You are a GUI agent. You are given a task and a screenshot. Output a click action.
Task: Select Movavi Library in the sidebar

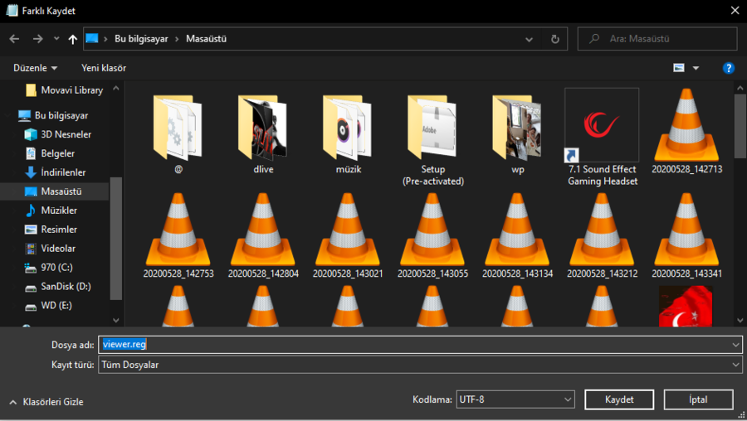pyautogui.click(x=64, y=90)
